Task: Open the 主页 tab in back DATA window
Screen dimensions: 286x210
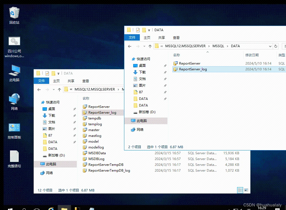Action: click(x=56, y=81)
